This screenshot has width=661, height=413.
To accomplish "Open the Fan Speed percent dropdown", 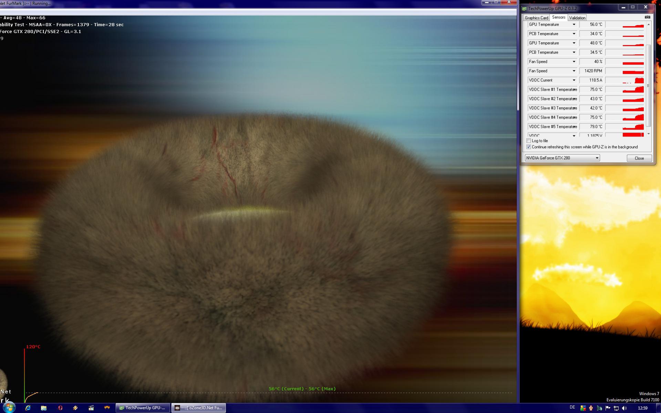I will tap(574, 62).
